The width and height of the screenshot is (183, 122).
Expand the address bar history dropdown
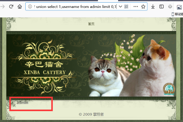[120, 7]
